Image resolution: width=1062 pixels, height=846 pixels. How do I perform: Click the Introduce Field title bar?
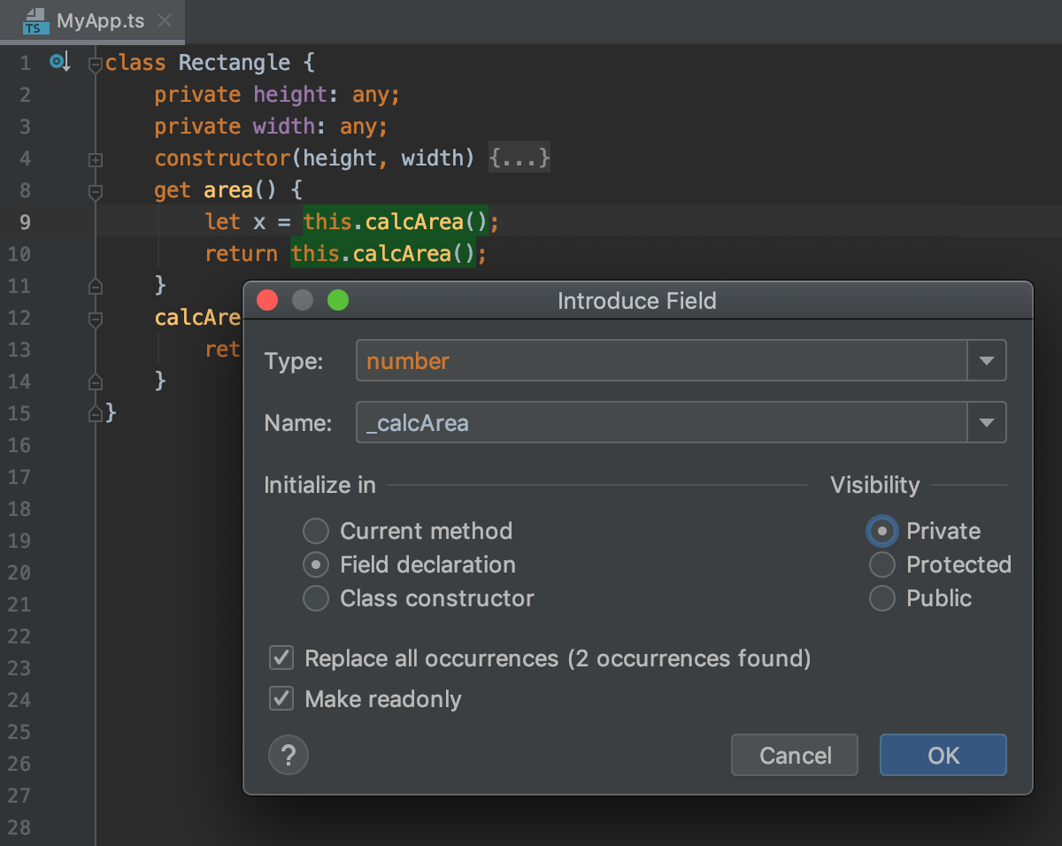tap(637, 301)
